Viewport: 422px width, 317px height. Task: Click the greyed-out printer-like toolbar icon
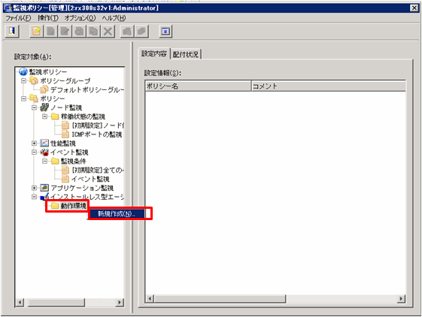(79, 32)
